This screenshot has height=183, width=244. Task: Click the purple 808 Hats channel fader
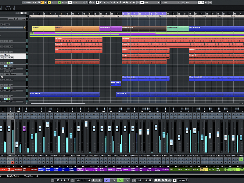pyautogui.click(x=24, y=129)
